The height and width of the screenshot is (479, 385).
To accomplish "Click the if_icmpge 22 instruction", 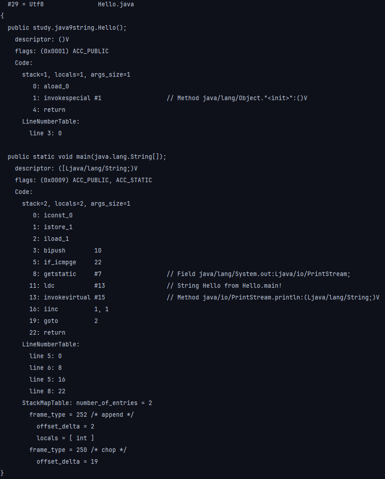I will (72, 263).
